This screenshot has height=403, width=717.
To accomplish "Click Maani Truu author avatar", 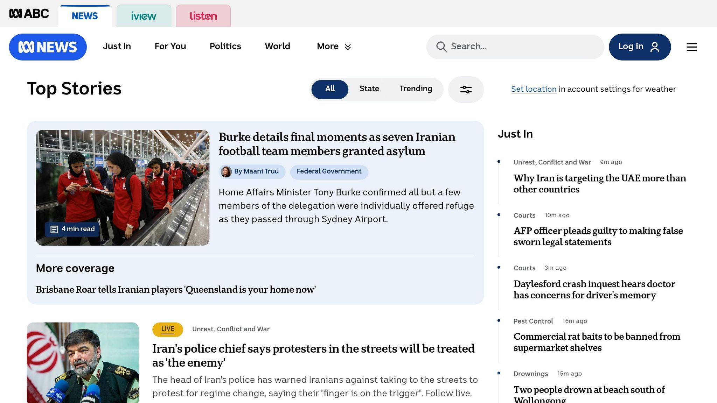I will click(226, 172).
